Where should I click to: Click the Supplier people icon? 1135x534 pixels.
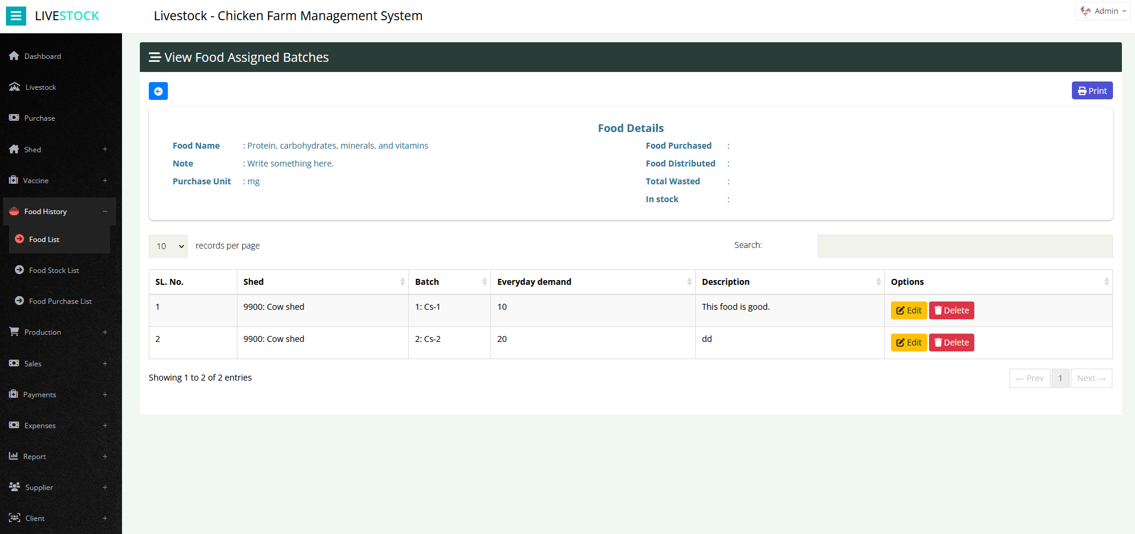[15, 487]
